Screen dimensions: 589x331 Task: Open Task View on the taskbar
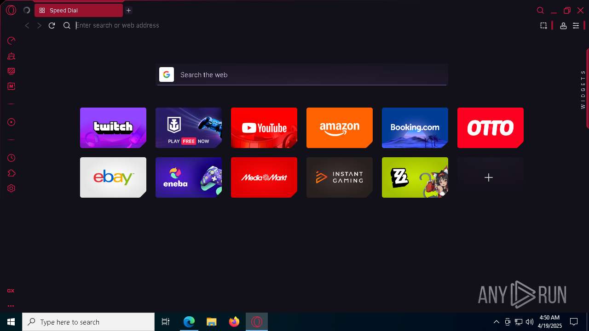[x=166, y=322]
